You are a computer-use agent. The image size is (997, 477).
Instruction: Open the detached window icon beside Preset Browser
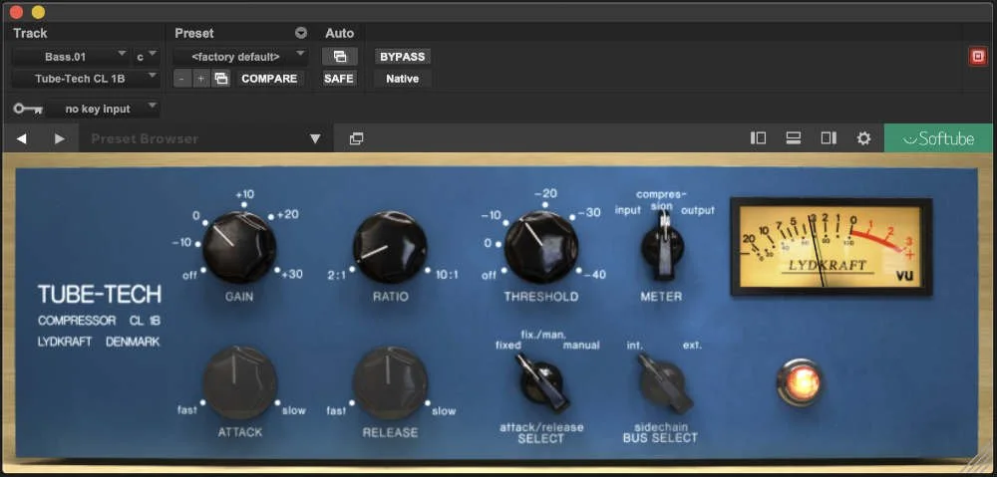[357, 138]
